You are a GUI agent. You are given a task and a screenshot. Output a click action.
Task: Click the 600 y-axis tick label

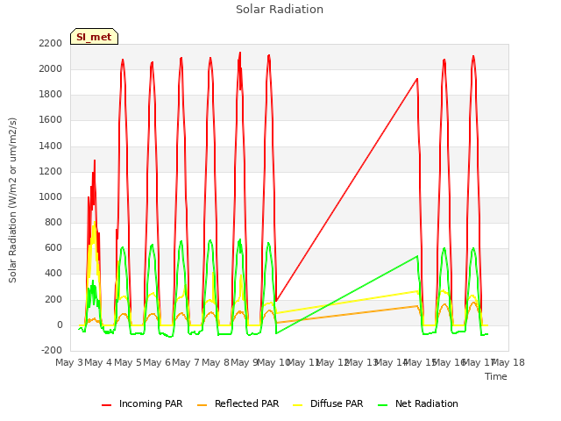pyautogui.click(x=53, y=247)
